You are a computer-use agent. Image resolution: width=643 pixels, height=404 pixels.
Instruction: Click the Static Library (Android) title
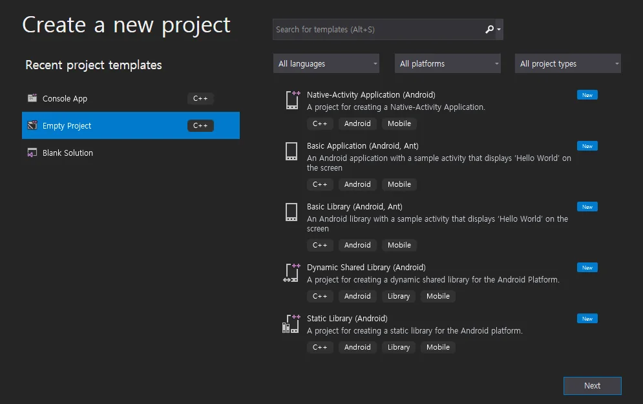point(347,318)
